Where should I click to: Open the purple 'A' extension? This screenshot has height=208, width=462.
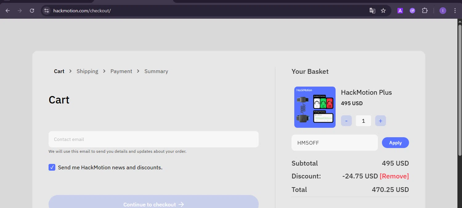(400, 11)
